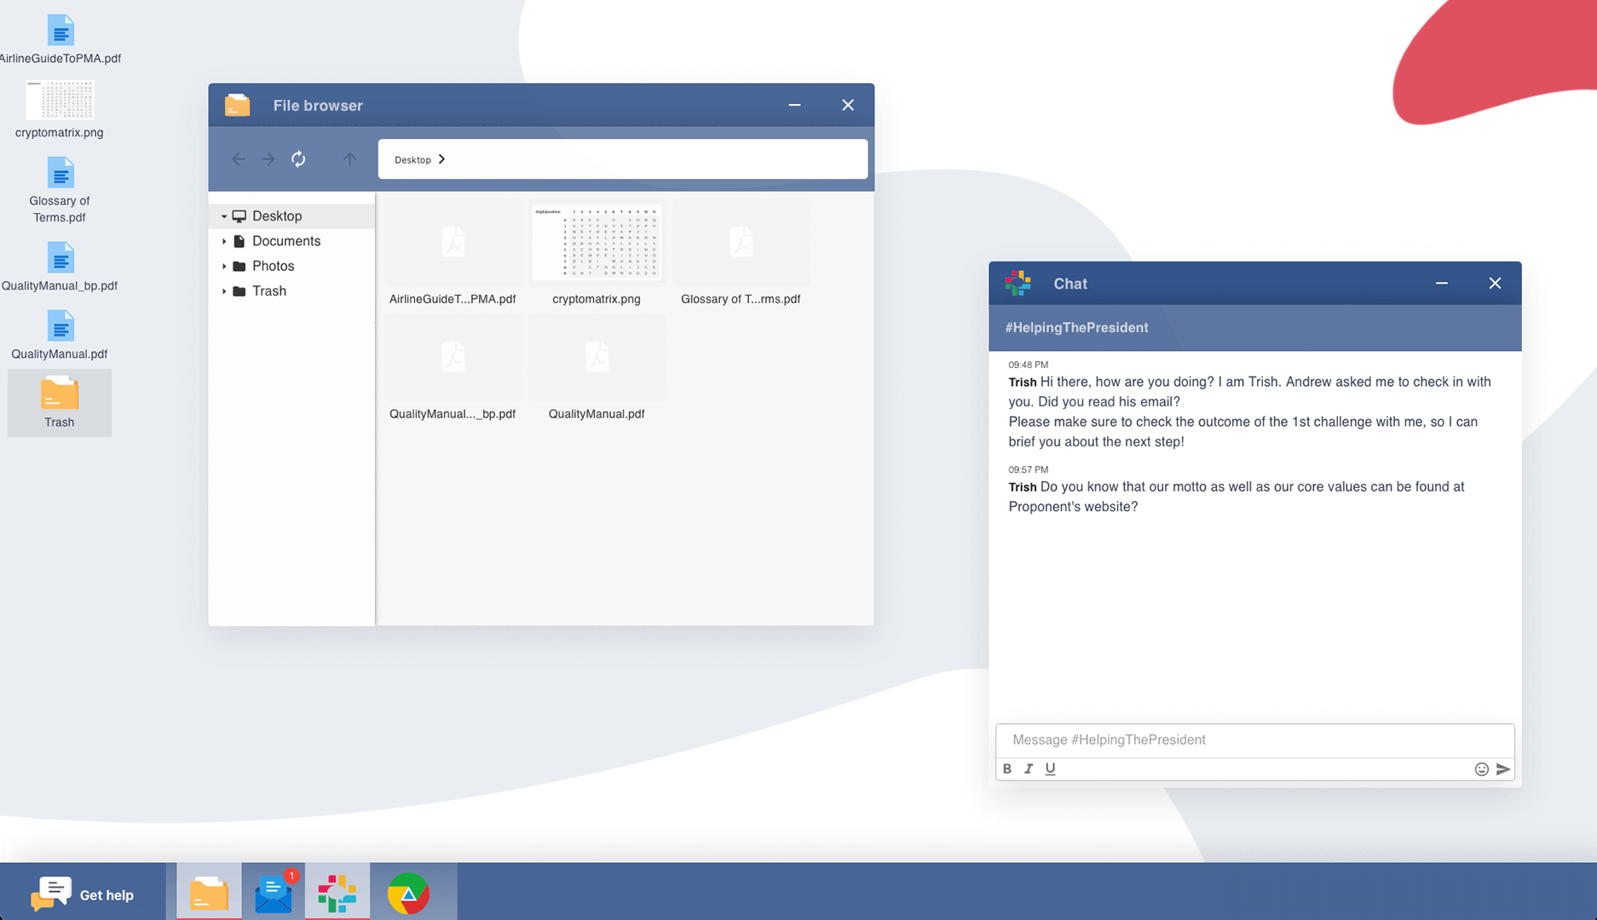
Task: Toggle bold formatting in chat message
Action: (x=1007, y=769)
